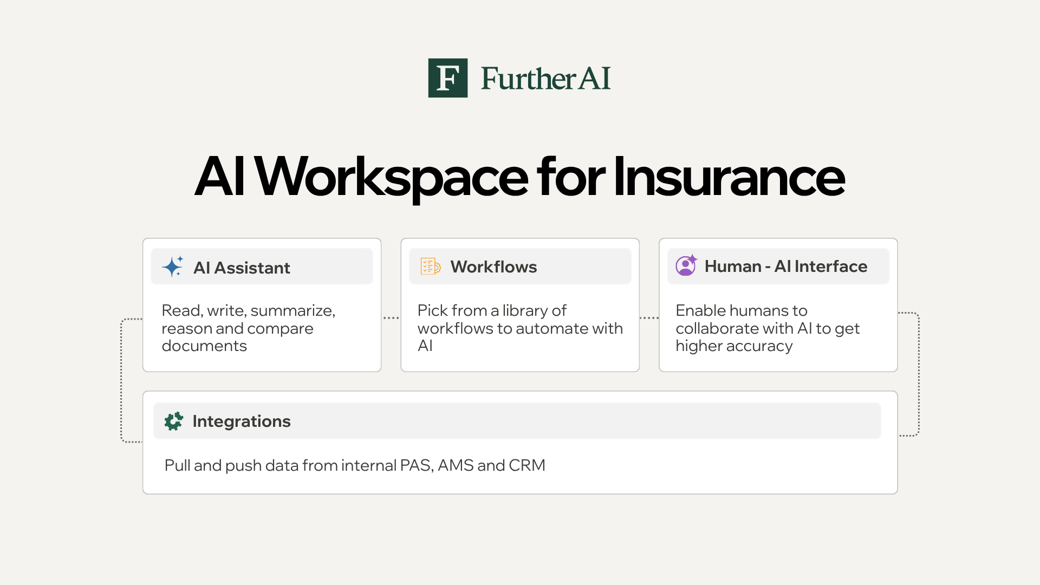Click the green Integrations gear icon
The height and width of the screenshot is (585, 1040).
(174, 421)
